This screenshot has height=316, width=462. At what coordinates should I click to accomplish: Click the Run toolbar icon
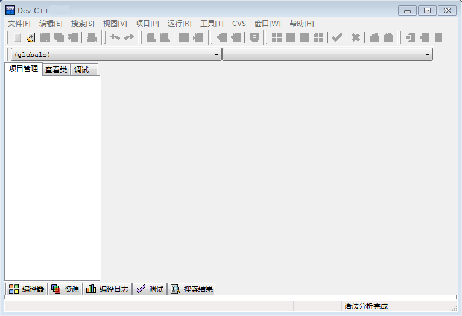(x=291, y=37)
